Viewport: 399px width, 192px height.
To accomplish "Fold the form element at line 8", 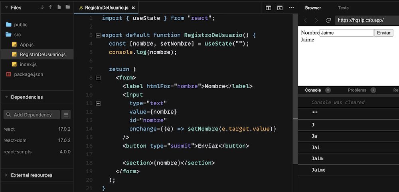I will point(98,78).
